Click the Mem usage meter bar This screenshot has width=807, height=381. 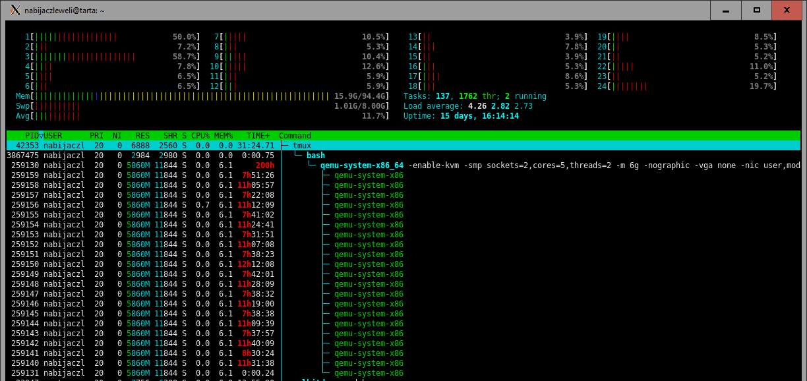pos(179,96)
